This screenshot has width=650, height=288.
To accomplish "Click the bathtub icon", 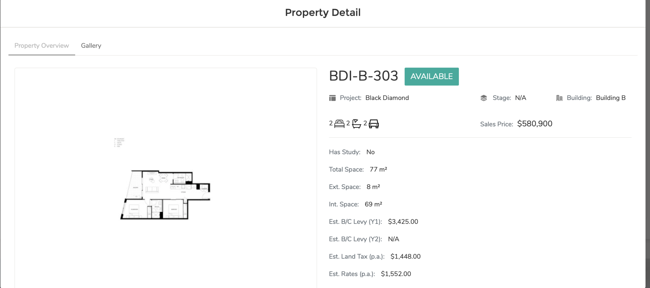I will (x=356, y=124).
